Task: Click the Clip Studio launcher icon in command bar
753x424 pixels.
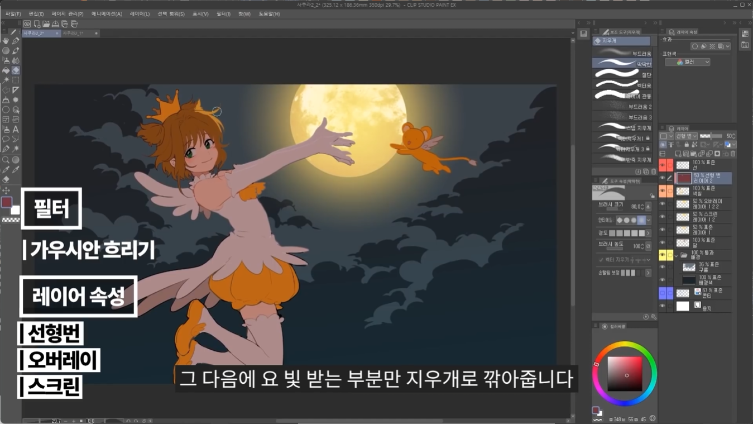Action: click(27, 24)
